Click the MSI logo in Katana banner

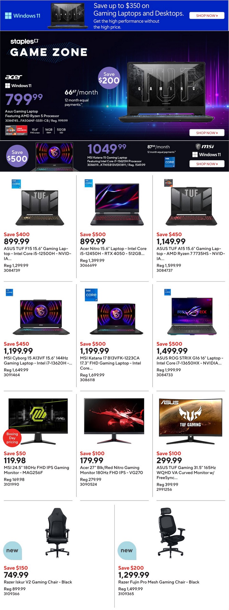click(205, 146)
